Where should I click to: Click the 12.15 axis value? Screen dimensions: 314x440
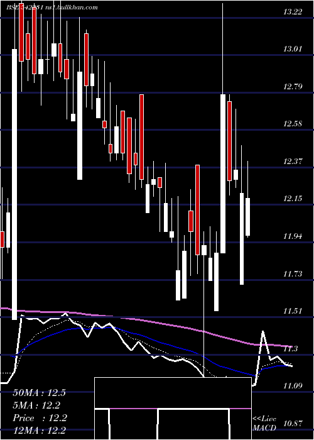pos(293,199)
